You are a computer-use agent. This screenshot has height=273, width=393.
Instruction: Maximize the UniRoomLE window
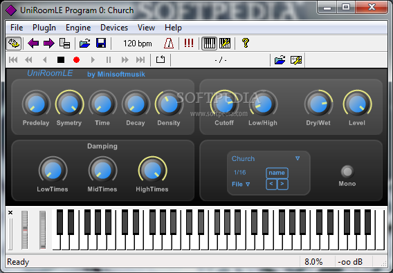pyautogui.click(x=346, y=7)
